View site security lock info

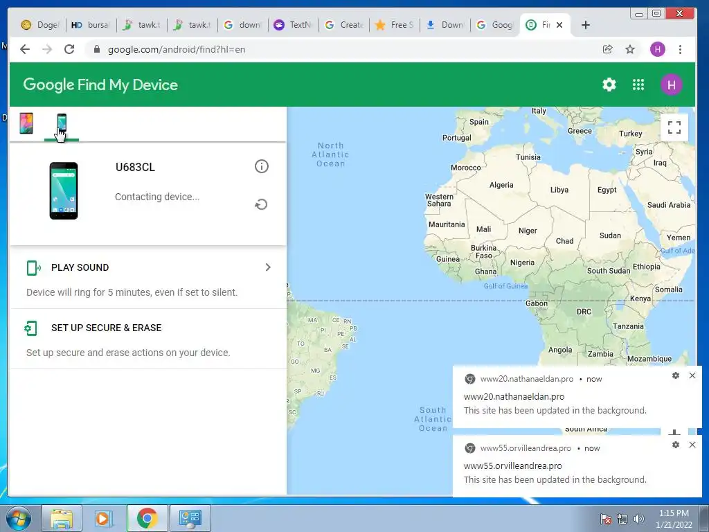(x=96, y=49)
